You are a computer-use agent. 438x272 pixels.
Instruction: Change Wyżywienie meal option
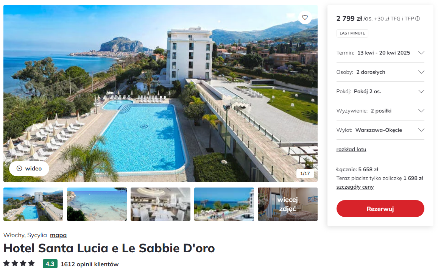tap(380, 111)
